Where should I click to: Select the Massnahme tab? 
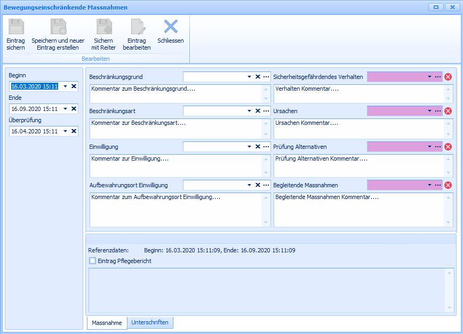click(x=107, y=323)
